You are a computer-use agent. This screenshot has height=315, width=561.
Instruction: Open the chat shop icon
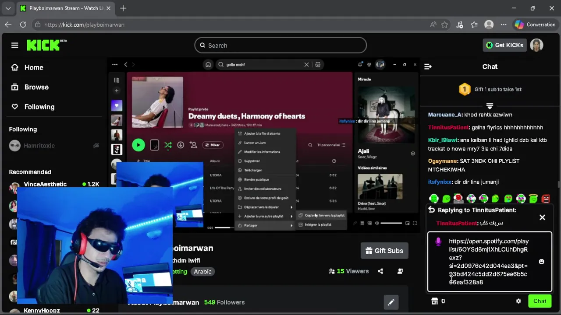coord(435,301)
